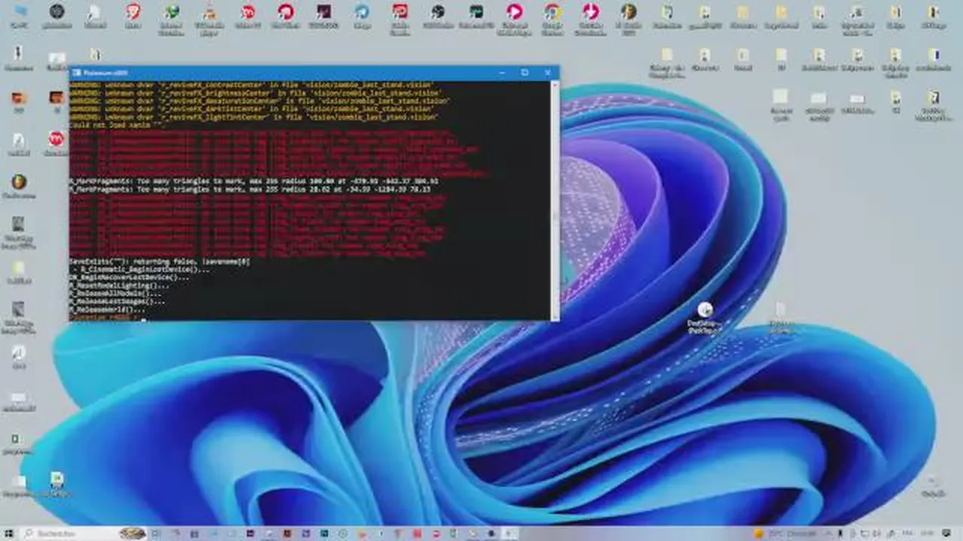The width and height of the screenshot is (963, 541).
Task: Click the 'SaveExists' returning false console line
Action: point(159,261)
